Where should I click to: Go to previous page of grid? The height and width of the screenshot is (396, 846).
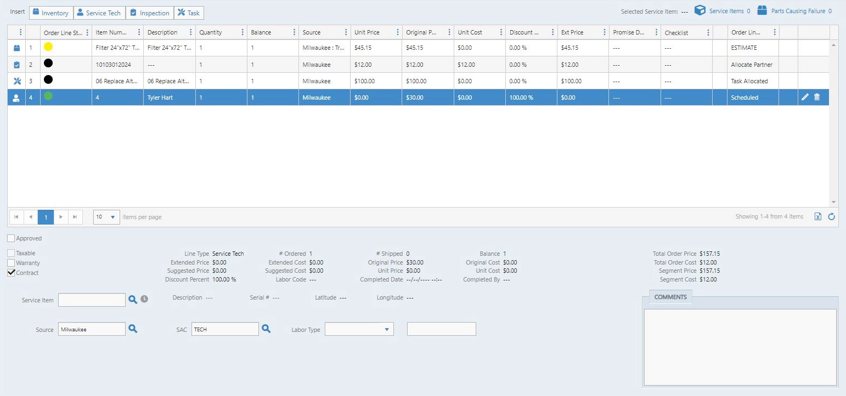point(31,217)
